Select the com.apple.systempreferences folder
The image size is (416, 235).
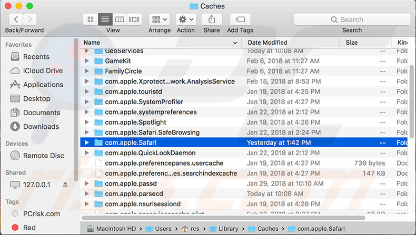[244, 112]
